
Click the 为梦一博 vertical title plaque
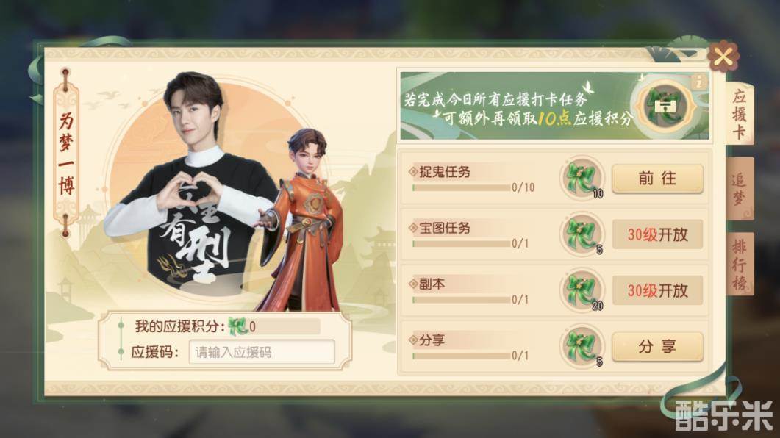coord(66,153)
